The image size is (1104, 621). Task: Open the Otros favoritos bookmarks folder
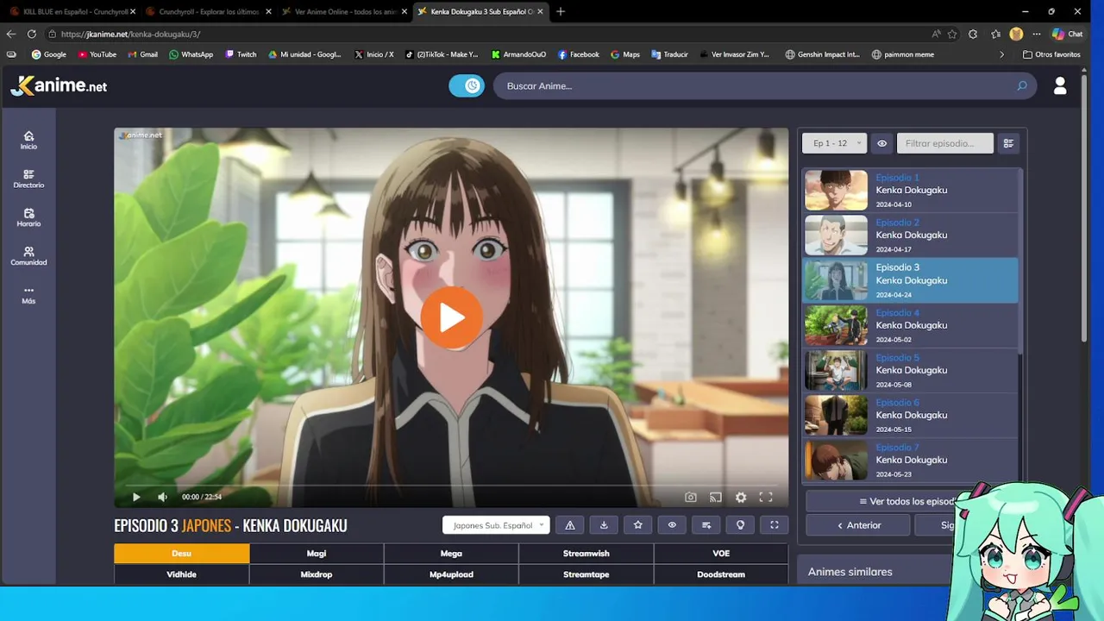pos(1051,54)
